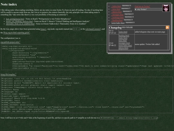Click the "(setq org-html-scripts nil)" line
This screenshot has height=131, width=174.
coord(17,46)
